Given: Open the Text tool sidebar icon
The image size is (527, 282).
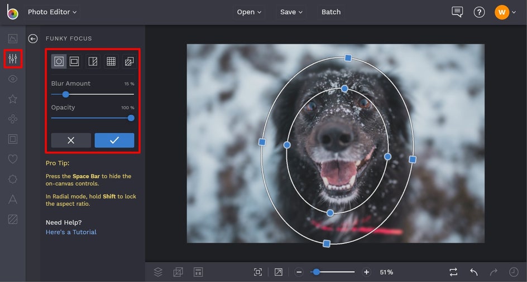Looking at the screenshot, I should pyautogui.click(x=13, y=199).
